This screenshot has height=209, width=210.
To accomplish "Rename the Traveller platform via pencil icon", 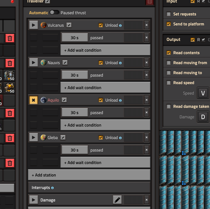I will pyautogui.click(x=47, y=1).
